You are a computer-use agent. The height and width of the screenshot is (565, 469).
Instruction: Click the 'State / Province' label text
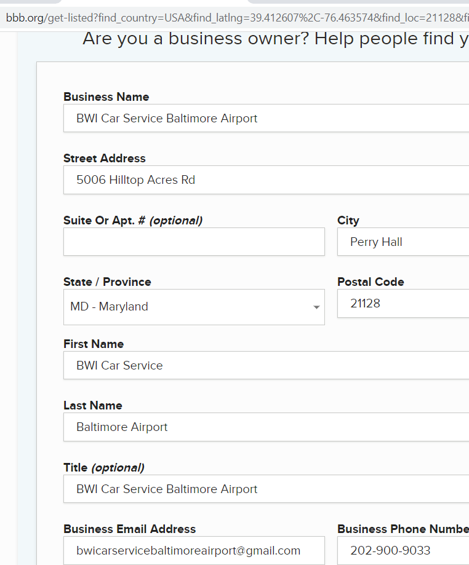coord(107,282)
